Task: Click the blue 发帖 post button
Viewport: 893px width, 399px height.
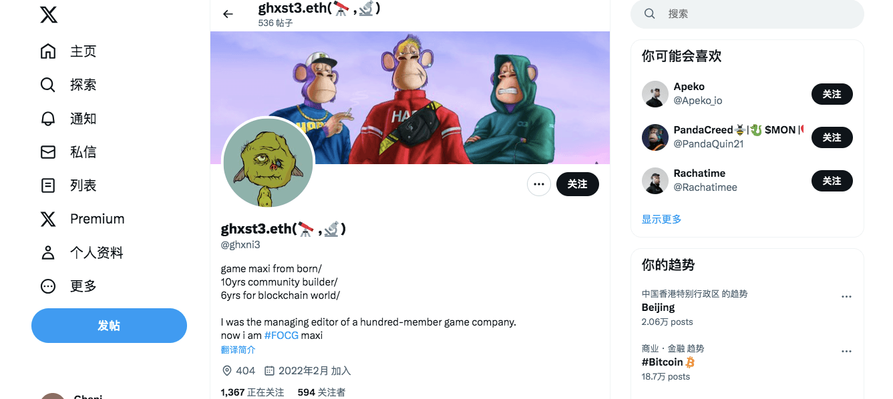Action: point(109,326)
